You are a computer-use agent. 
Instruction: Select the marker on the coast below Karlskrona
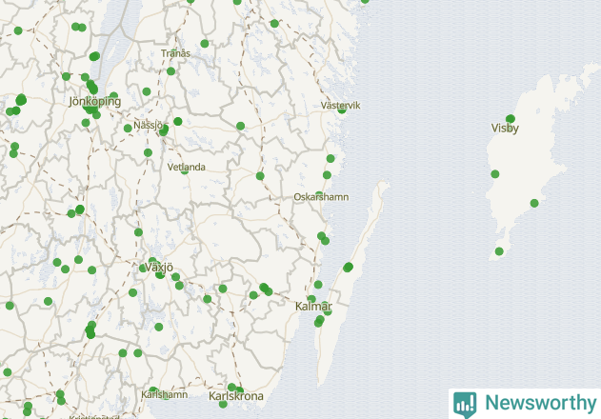(223, 404)
